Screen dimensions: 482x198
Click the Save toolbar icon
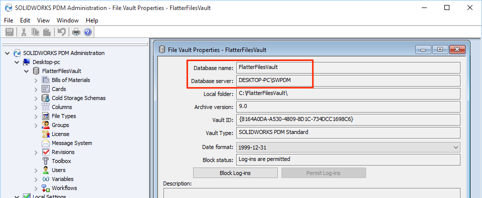point(10,32)
